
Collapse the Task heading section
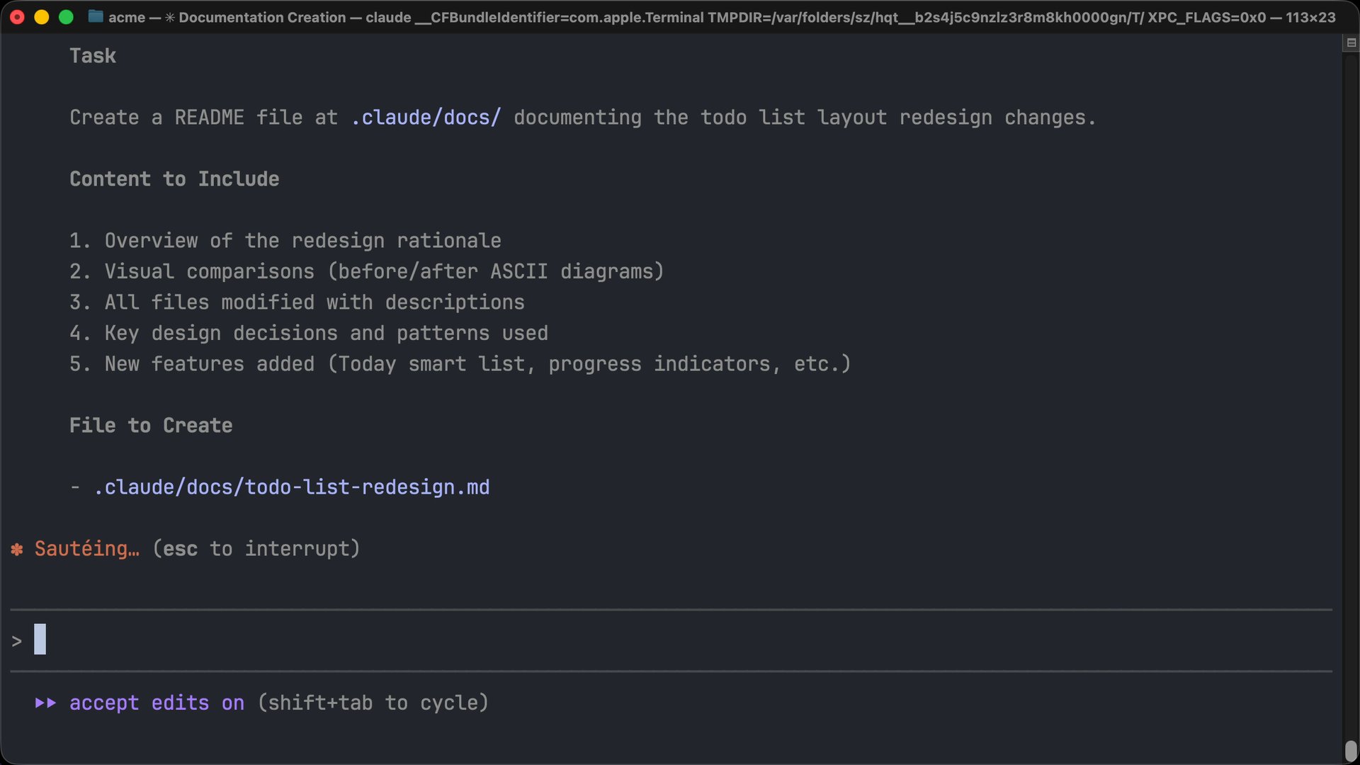(93, 55)
